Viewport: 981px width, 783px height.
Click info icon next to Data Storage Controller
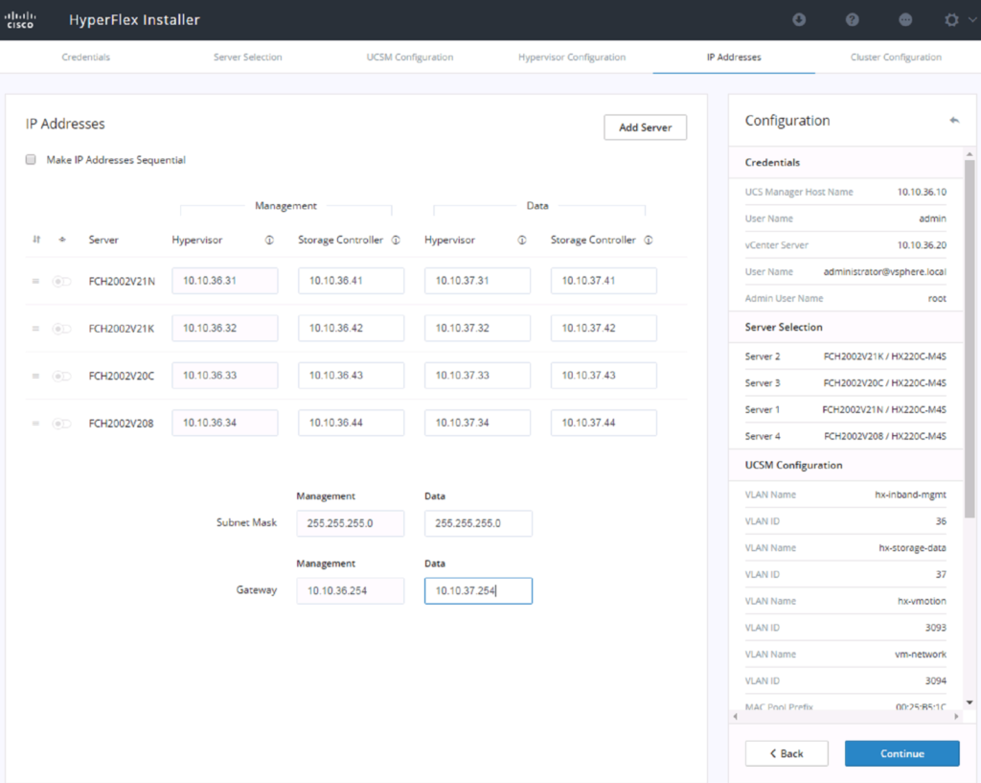pos(649,240)
